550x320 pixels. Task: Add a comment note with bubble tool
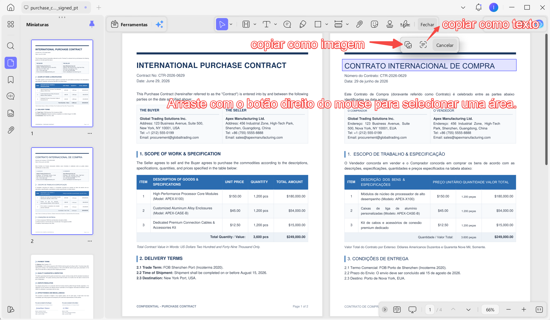coord(287,24)
